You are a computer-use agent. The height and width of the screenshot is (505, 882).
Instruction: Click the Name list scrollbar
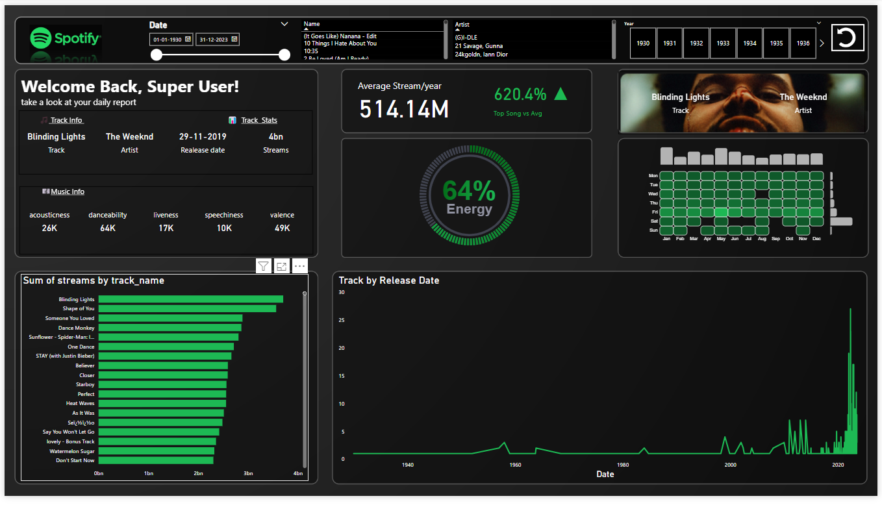tap(446, 39)
